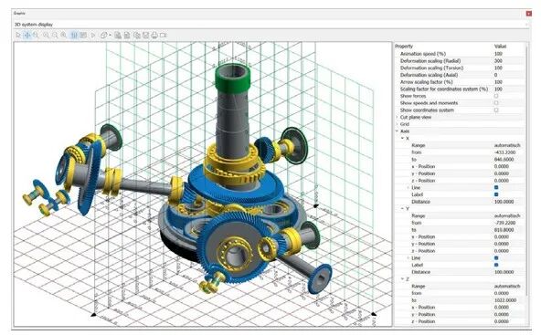
Task: Click the overlapping-pages copy icon in toolbar
Action: (x=137, y=36)
